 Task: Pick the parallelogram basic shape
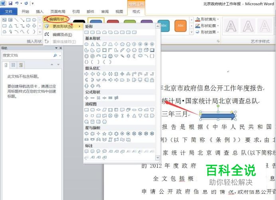pos(104,44)
